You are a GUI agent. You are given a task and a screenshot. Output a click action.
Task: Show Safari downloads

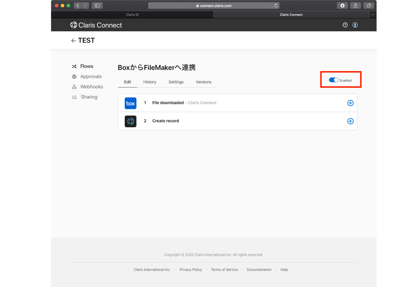point(342,5)
